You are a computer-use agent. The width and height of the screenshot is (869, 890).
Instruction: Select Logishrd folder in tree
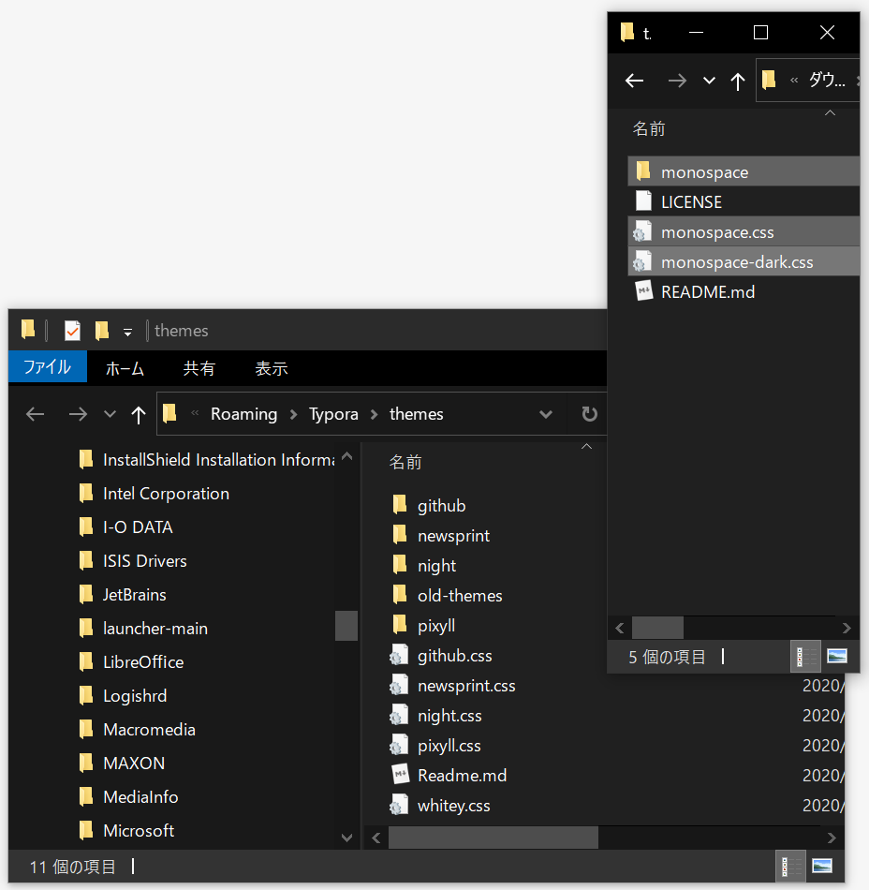coord(123,696)
